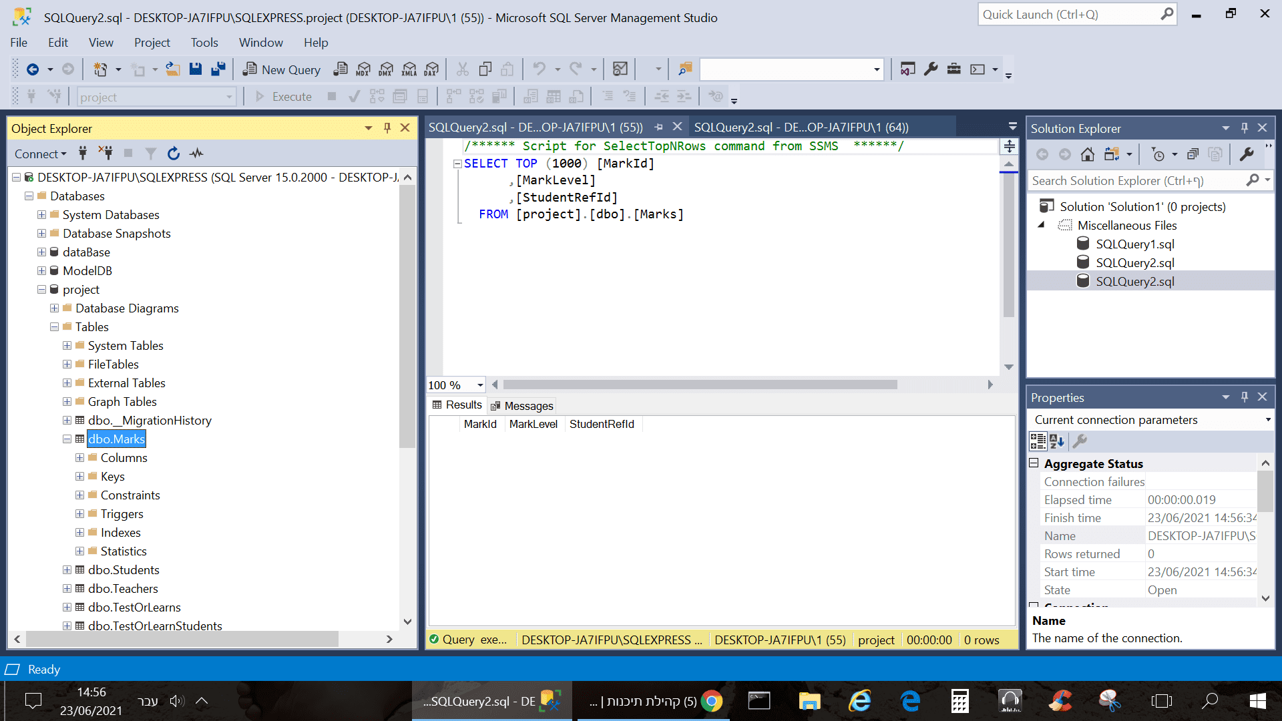The image size is (1282, 721).
Task: Open the Tools menu
Action: [204, 43]
